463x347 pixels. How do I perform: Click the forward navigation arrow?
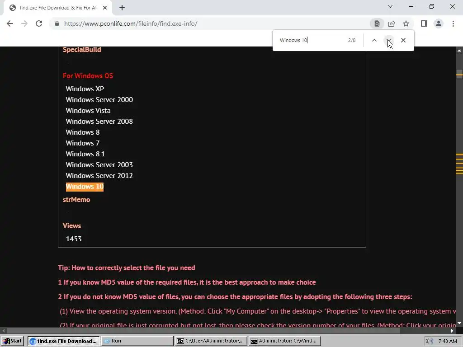(24, 23)
